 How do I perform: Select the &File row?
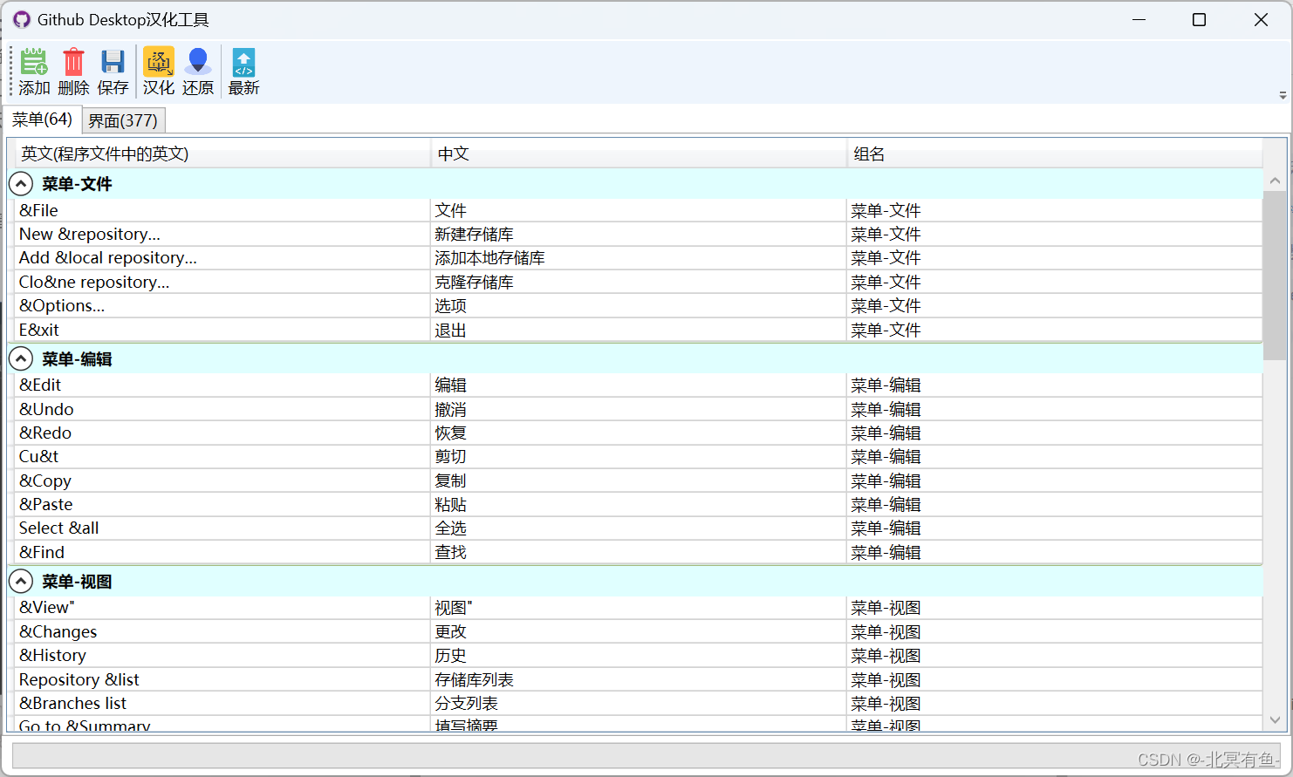[x=639, y=210]
